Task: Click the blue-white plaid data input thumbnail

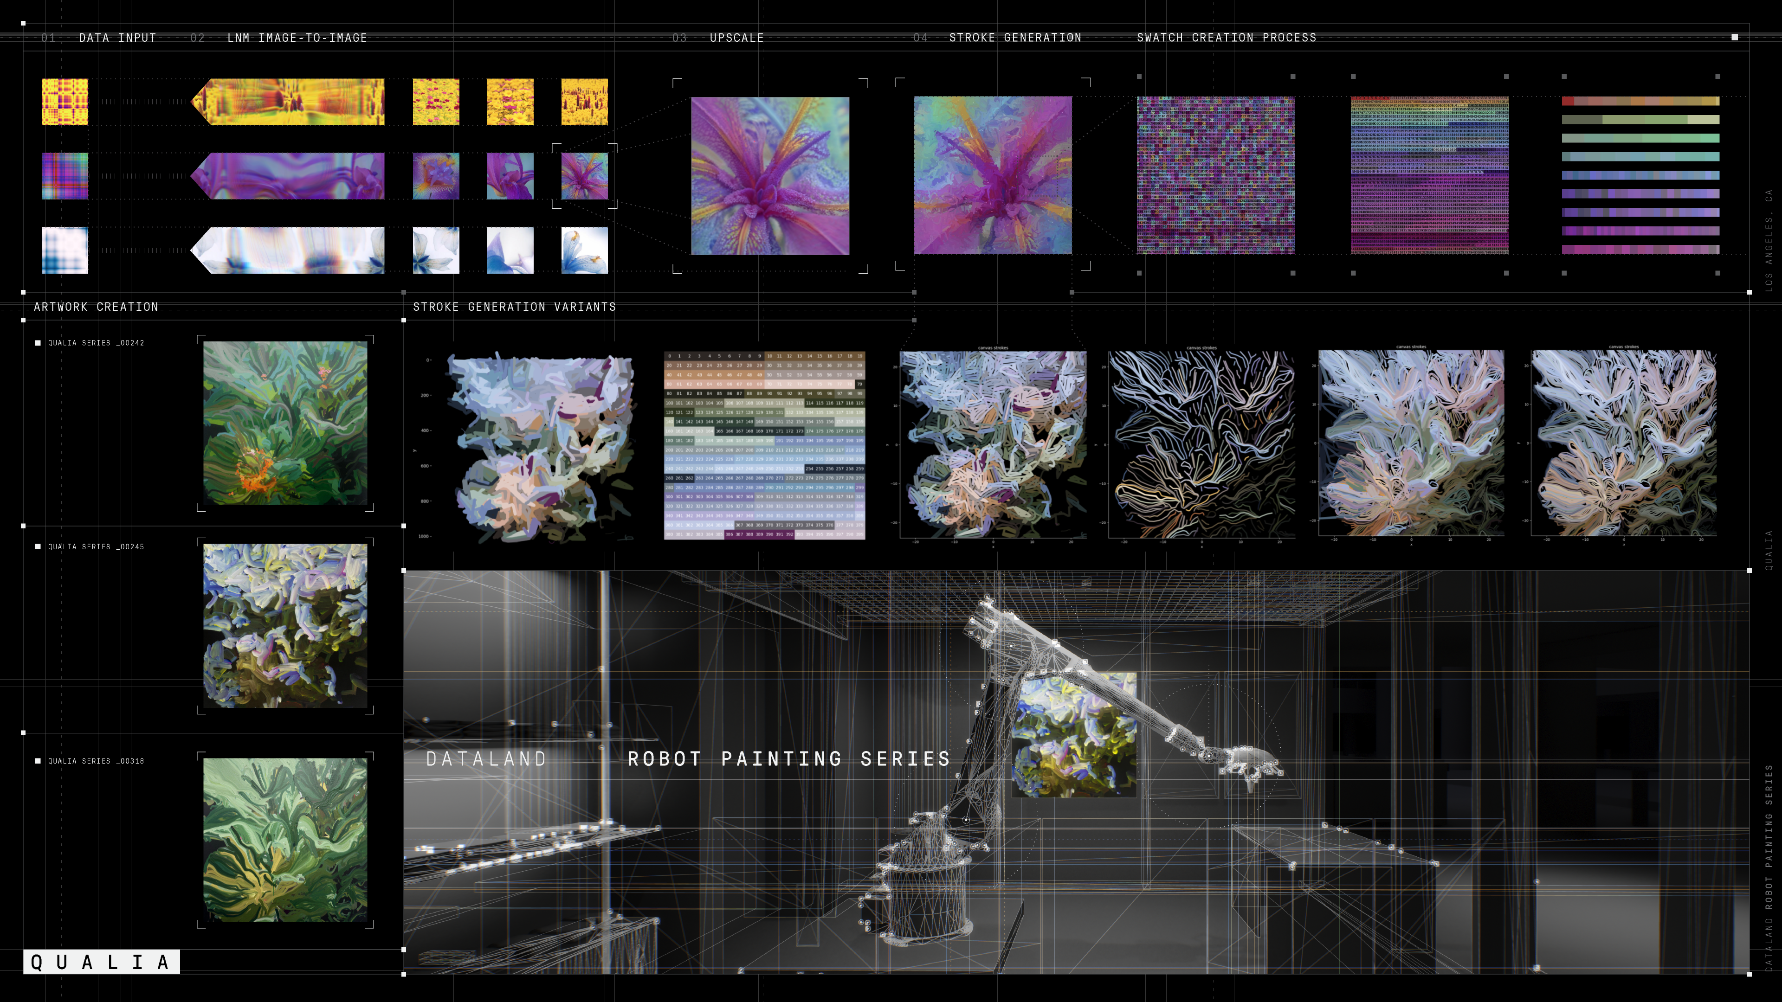Action: (65, 250)
